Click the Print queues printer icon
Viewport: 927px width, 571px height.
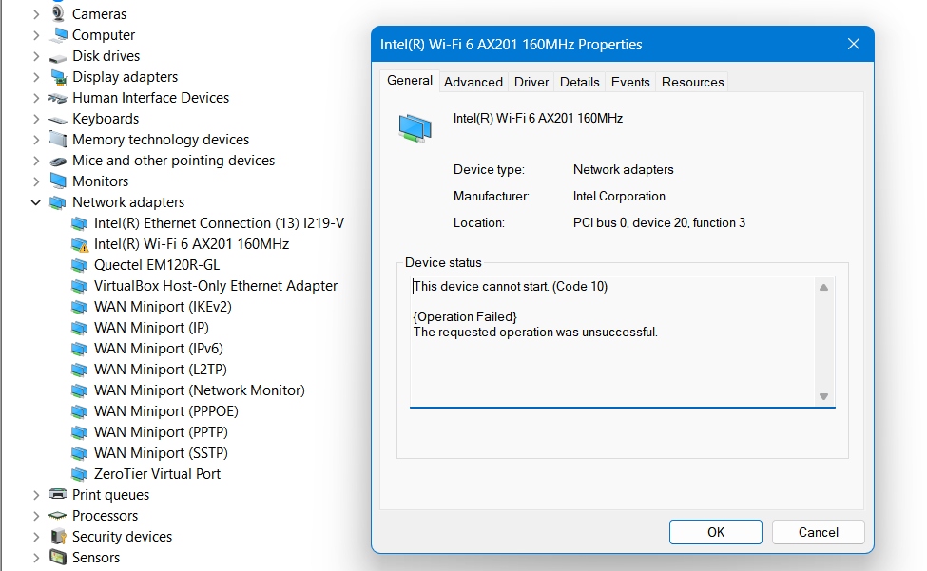point(57,494)
